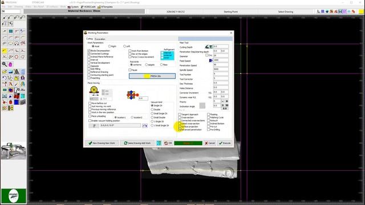Image resolution: width=365 pixels, height=205 pixels.
Task: Select the Left radio option
Action: [x=124, y=46]
